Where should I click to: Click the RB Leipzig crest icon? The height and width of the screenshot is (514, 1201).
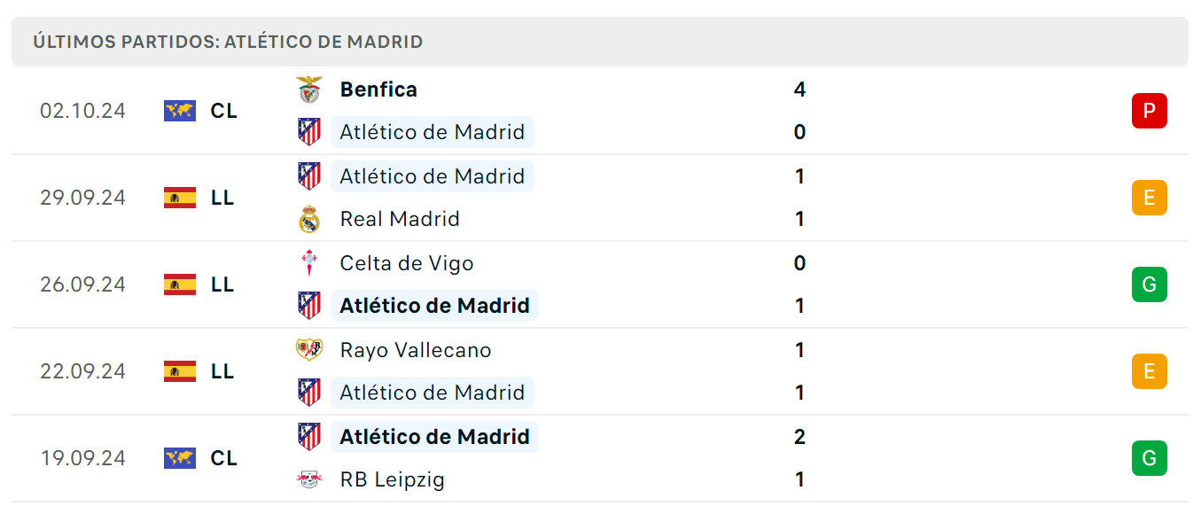point(309,479)
